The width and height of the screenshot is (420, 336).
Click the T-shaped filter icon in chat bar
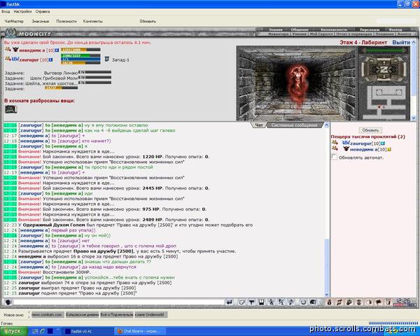(x=251, y=302)
